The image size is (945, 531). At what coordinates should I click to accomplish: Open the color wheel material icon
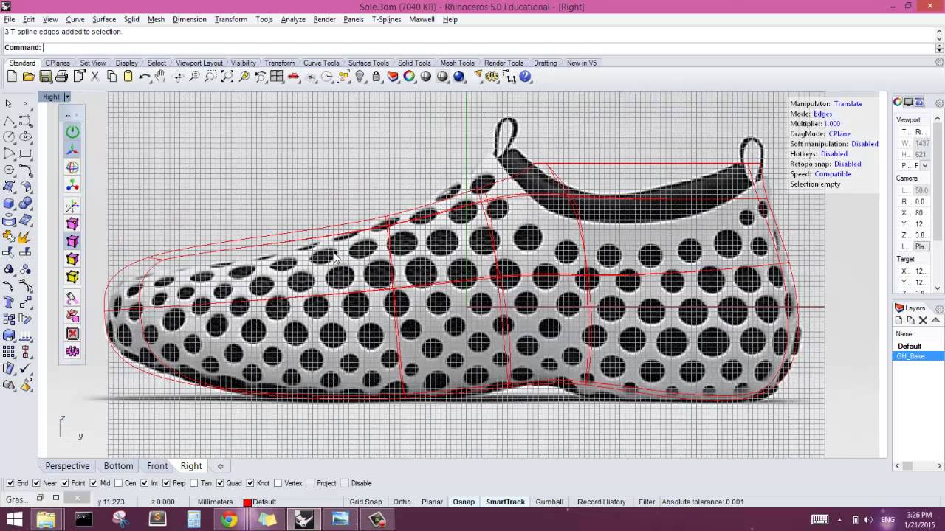(410, 77)
